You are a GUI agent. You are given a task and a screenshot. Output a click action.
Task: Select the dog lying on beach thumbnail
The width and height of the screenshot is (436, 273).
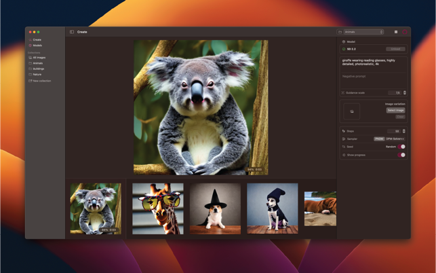320,208
